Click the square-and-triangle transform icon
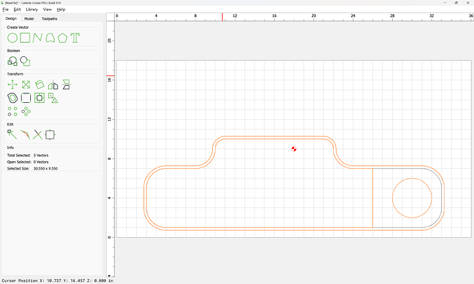The image size is (474, 284). click(53, 98)
